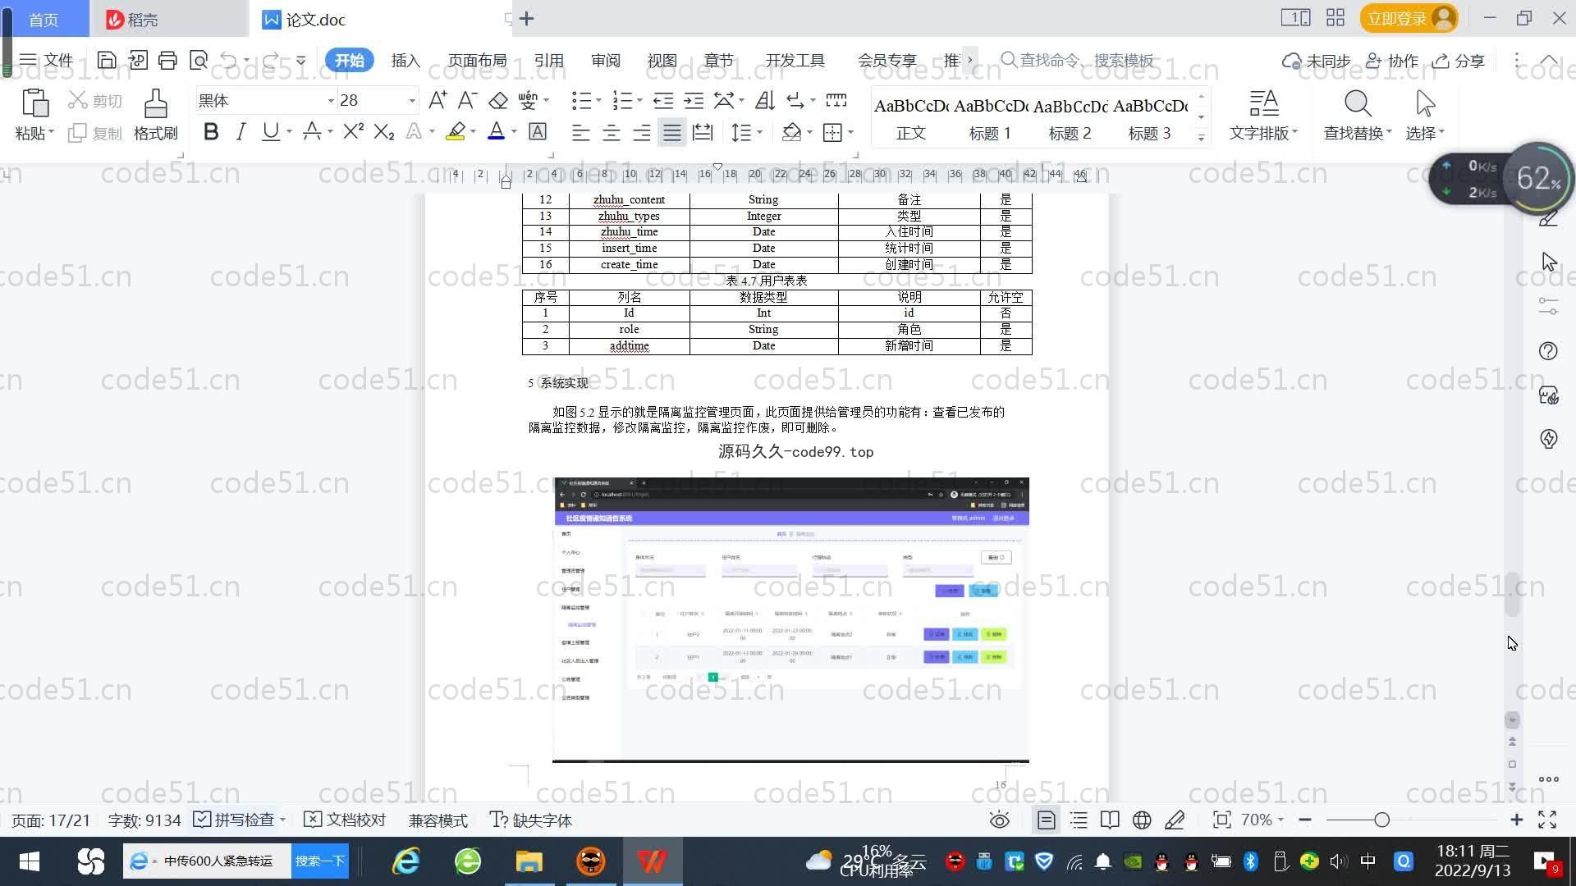Viewport: 1576px width, 886px height.
Task: Click the vertical scrollbar thumb
Action: tap(1512, 594)
